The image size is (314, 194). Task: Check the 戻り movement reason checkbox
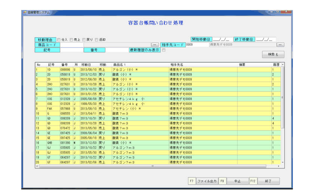(x=84, y=40)
